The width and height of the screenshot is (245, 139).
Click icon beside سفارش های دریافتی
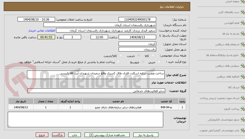(x=243, y=66)
